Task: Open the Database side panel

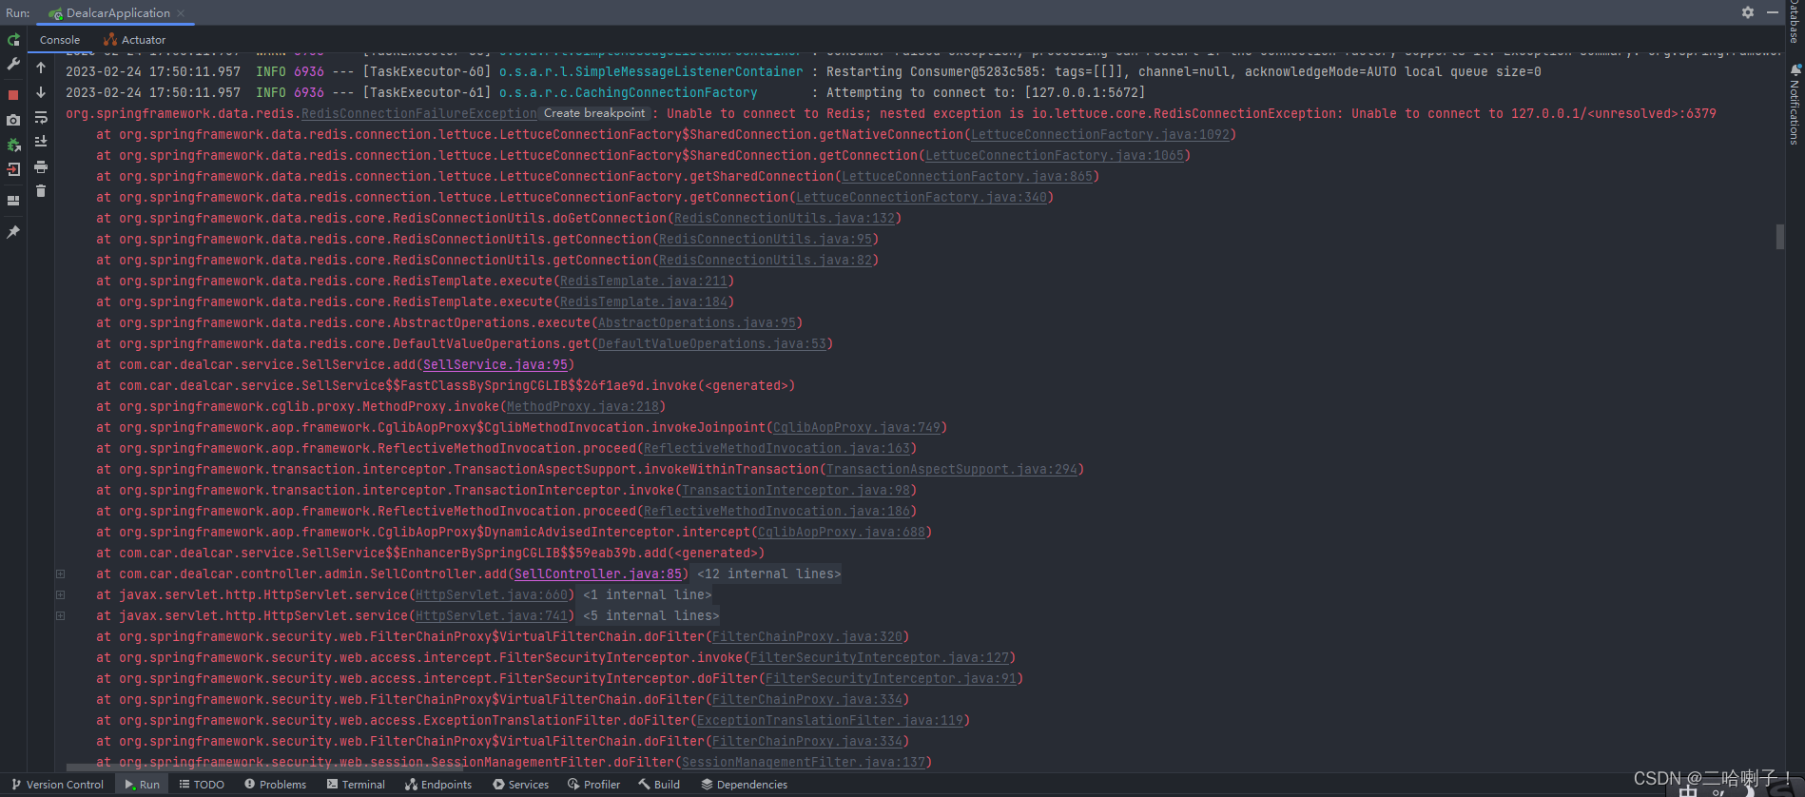Action: click(x=1795, y=22)
